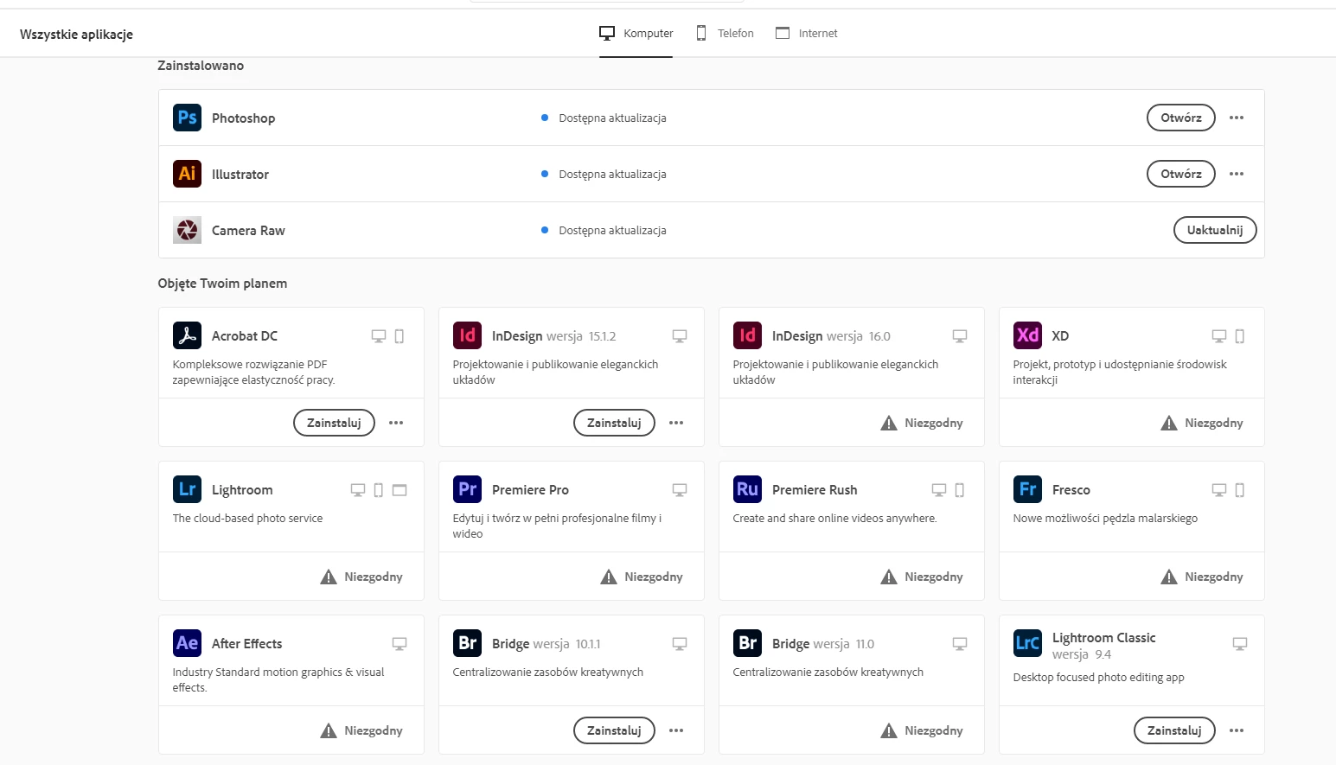1336x765 pixels.
Task: Click 'Nowe możliwości pędzla malarskiego' description
Action: (x=1105, y=519)
